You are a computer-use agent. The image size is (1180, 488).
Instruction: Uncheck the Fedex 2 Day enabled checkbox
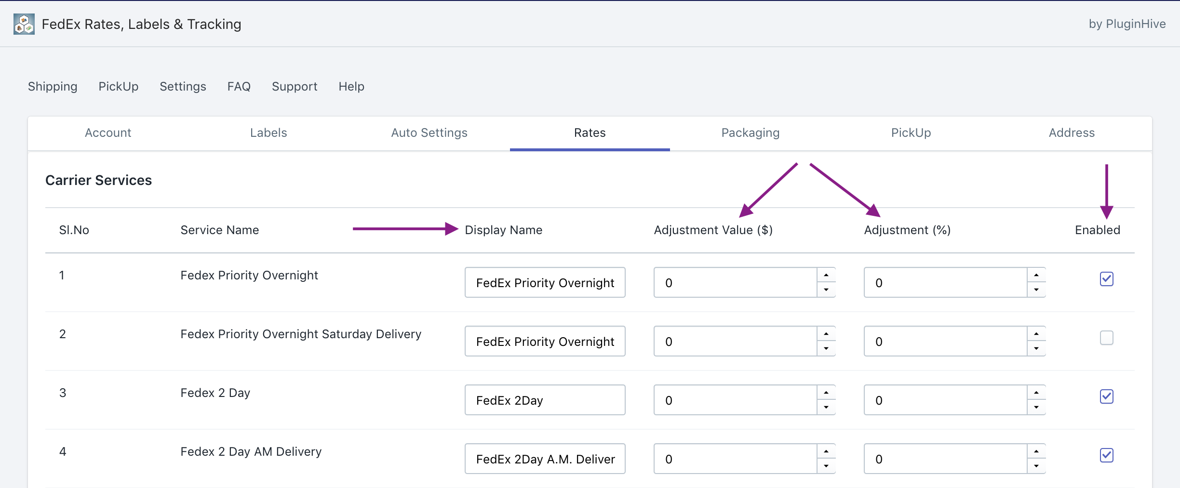point(1107,396)
